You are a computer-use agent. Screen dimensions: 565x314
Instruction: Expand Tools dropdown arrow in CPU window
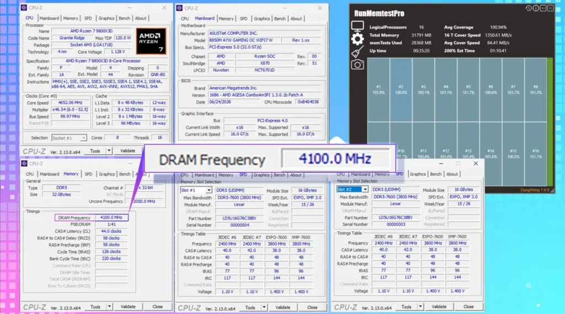point(109,151)
